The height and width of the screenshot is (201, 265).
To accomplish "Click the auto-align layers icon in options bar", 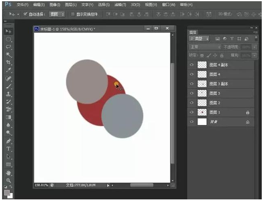I will [x=209, y=14].
